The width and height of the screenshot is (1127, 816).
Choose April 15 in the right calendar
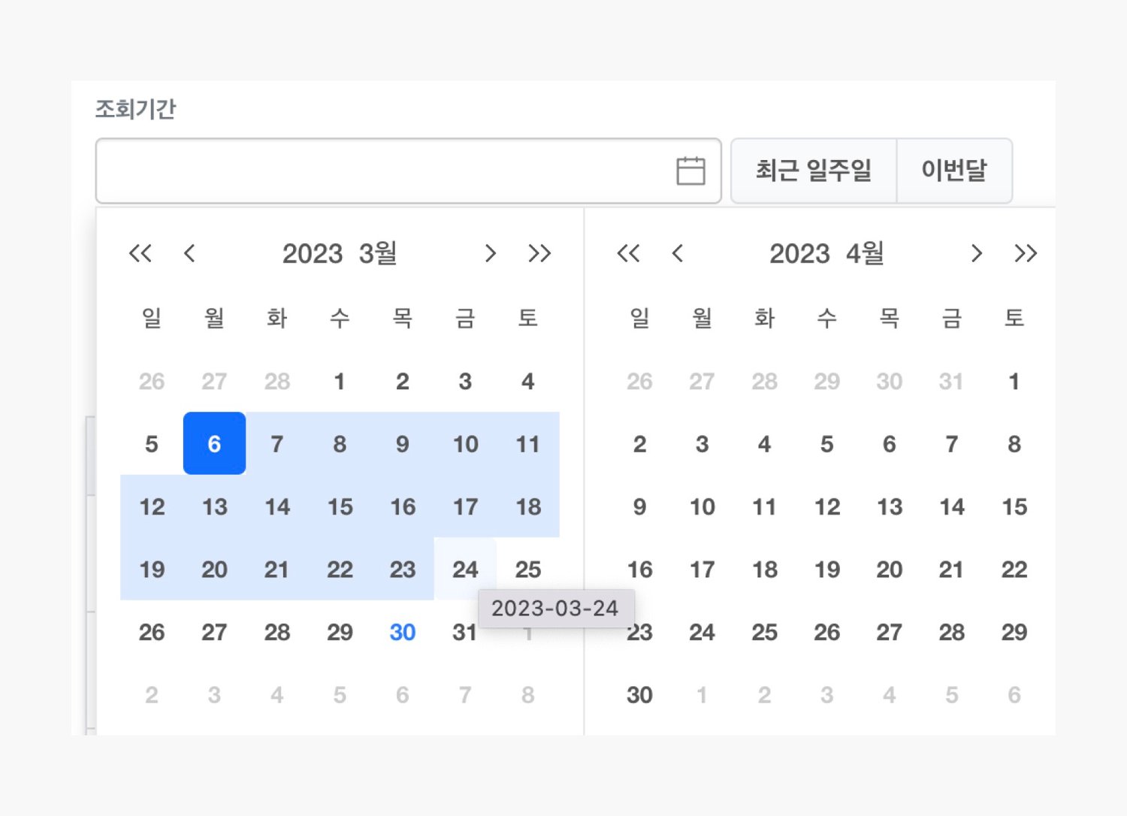1014,507
